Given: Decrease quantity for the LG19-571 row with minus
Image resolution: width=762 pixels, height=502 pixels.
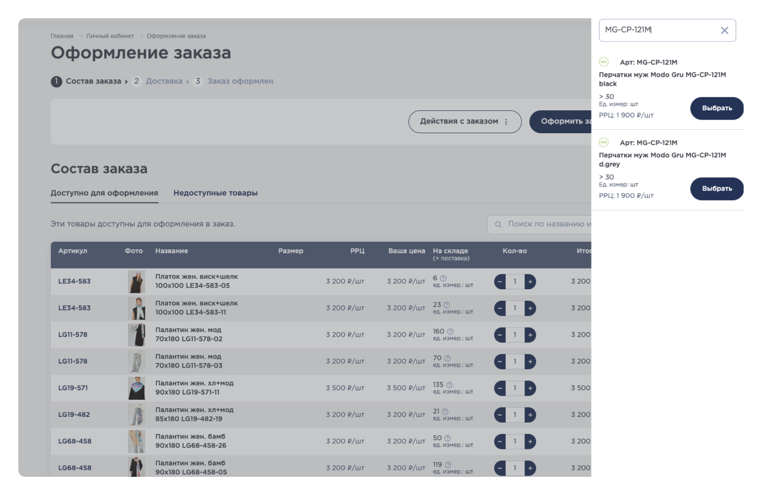Looking at the screenshot, I should (500, 388).
